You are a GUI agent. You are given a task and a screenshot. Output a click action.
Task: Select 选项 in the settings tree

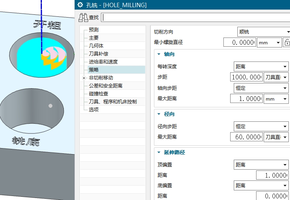pos(94,109)
